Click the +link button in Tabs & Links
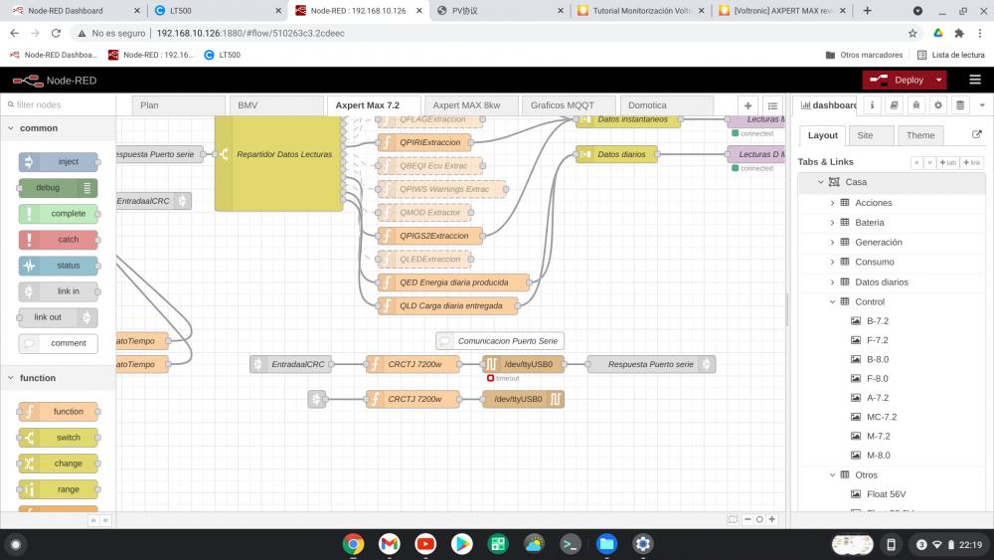Viewport: 994px width, 560px height. (972, 163)
